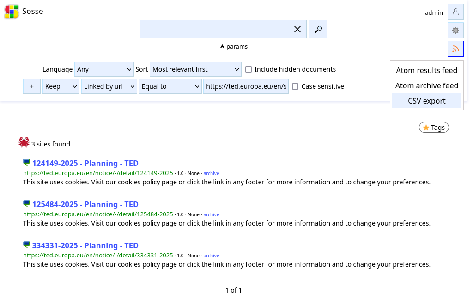The image size is (473, 293).
Task: Click the 3 sites found text
Action: tap(51, 144)
